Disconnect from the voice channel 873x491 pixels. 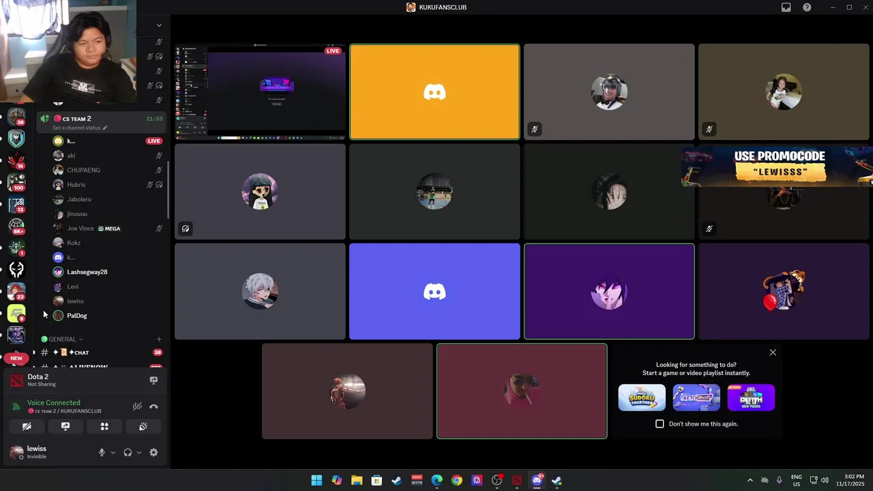coord(153,406)
